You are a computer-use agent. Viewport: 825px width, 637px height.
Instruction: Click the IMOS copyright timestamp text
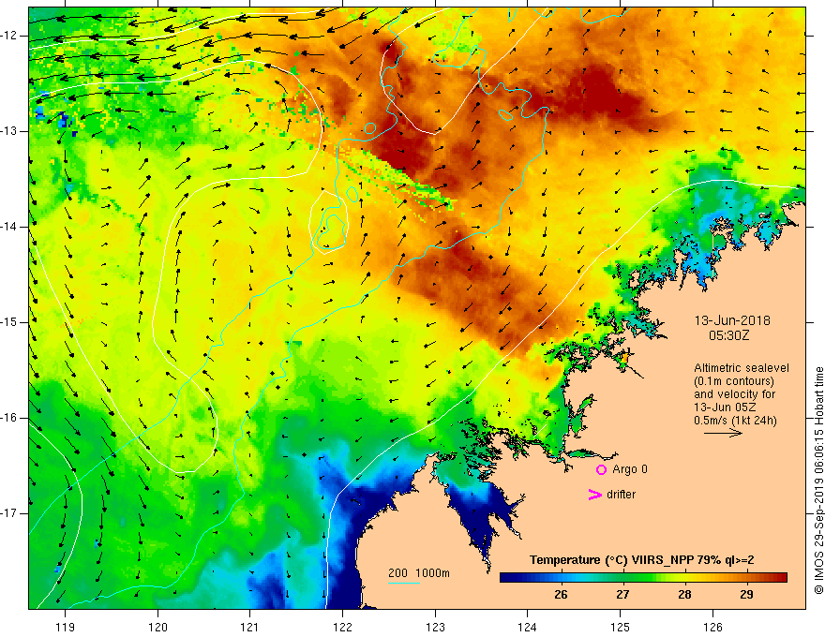[818, 481]
